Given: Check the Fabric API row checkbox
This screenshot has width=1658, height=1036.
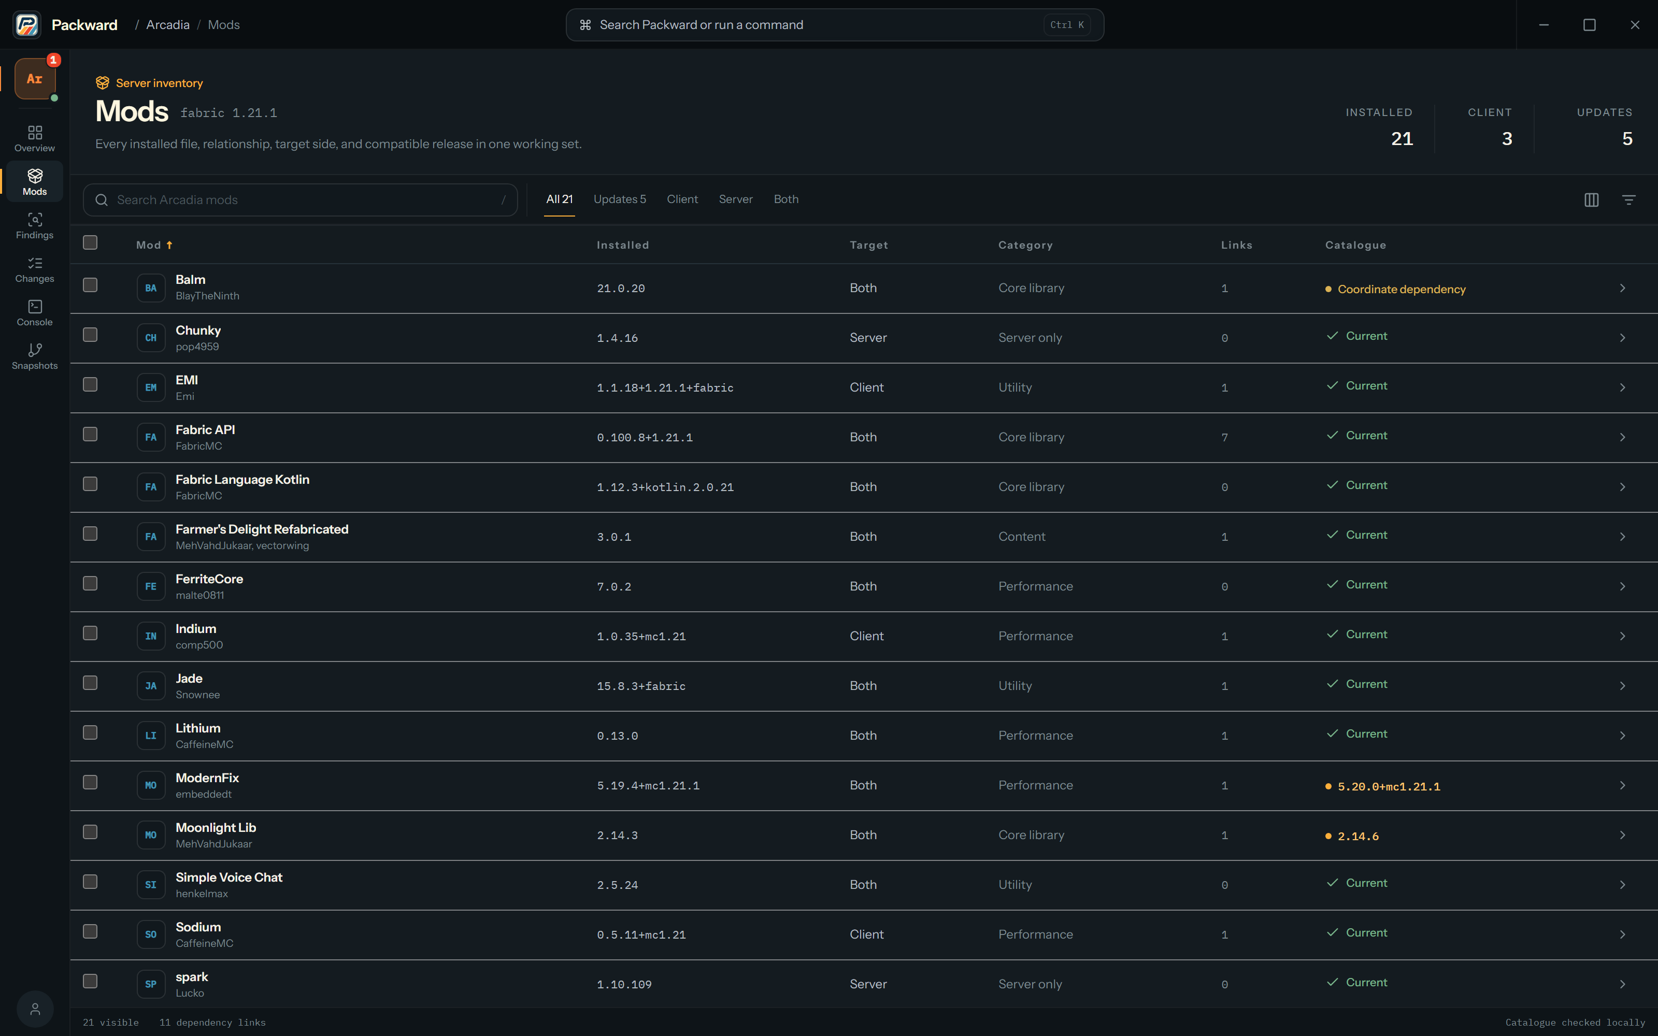Looking at the screenshot, I should [x=90, y=434].
